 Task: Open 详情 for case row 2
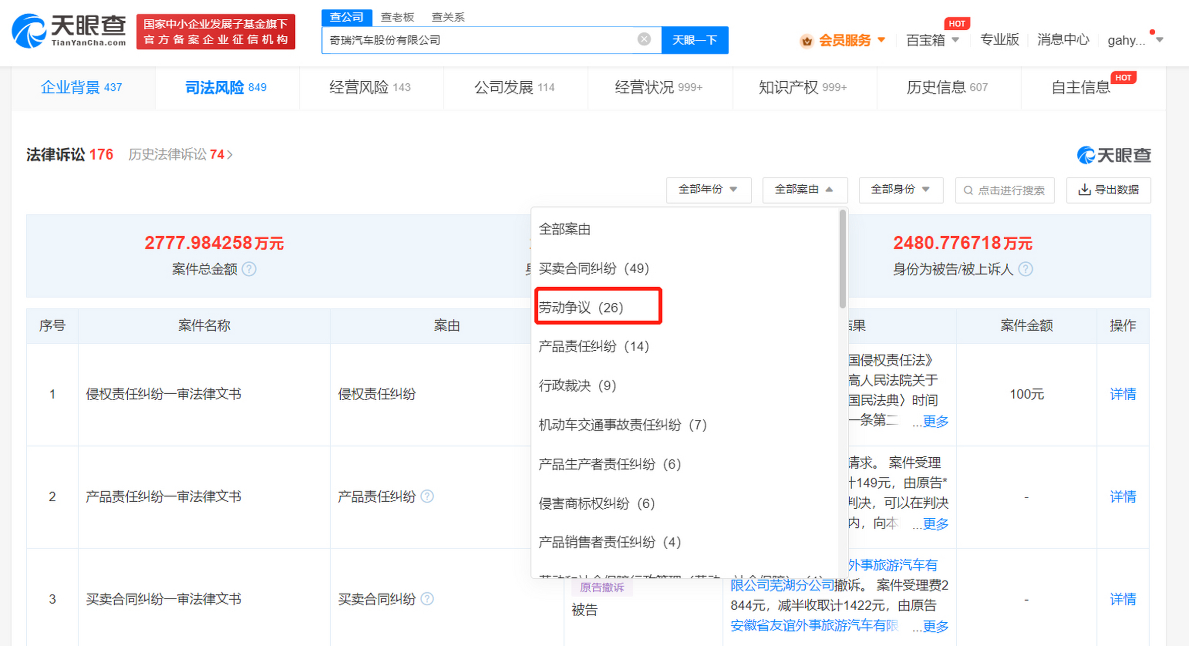[x=1123, y=497]
